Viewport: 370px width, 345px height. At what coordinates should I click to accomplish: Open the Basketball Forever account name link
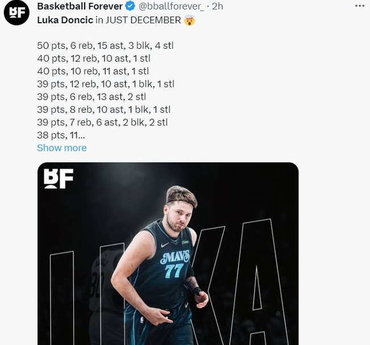click(80, 7)
